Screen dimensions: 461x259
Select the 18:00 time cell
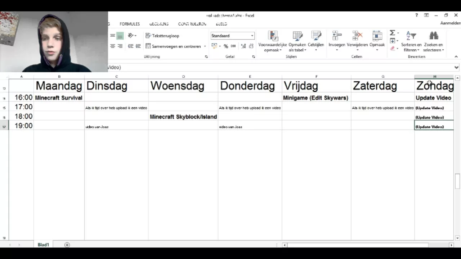(x=21, y=116)
